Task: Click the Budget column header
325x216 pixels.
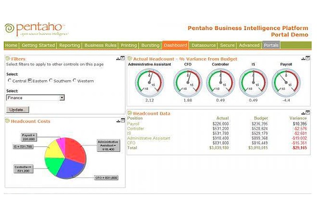Action: tap(261, 118)
